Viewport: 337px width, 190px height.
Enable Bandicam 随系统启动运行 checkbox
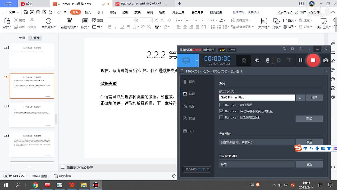(221, 117)
